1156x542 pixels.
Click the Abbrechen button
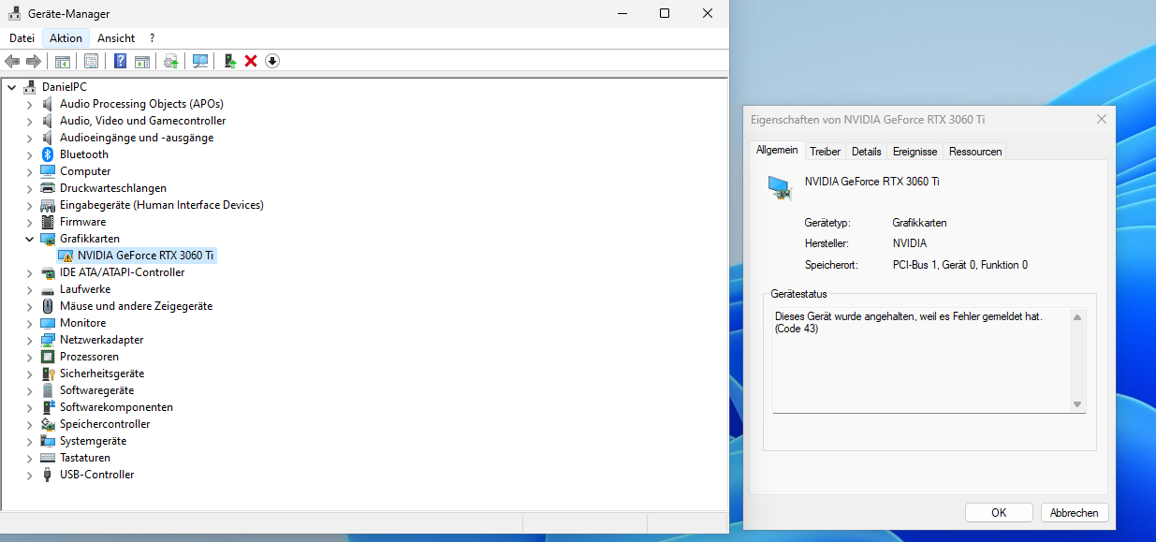coord(1074,513)
